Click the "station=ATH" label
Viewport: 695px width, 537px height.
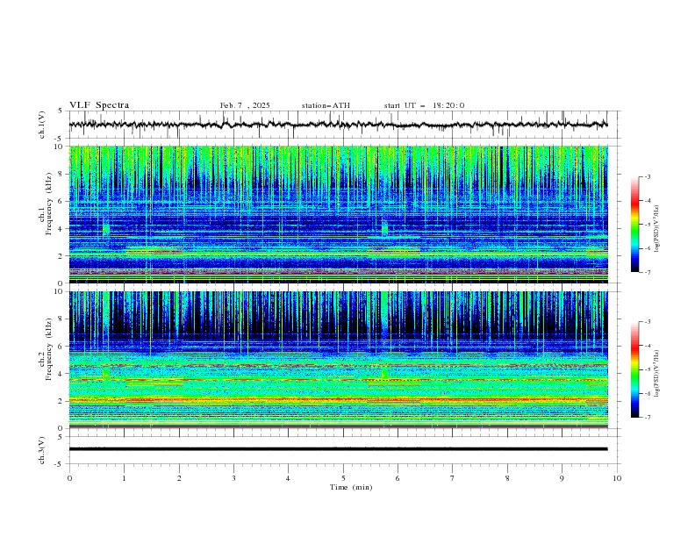click(326, 105)
